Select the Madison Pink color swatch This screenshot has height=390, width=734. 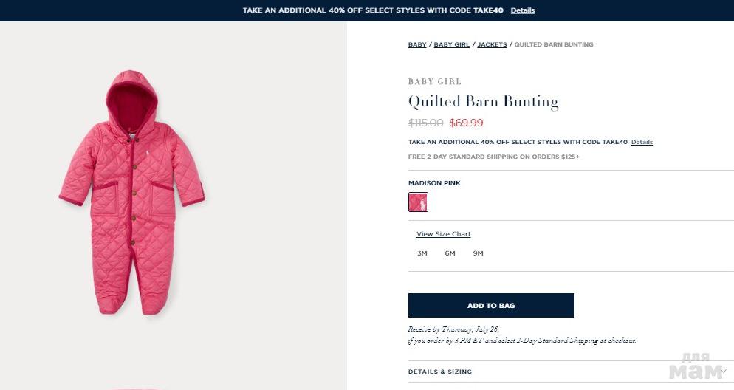click(x=418, y=202)
